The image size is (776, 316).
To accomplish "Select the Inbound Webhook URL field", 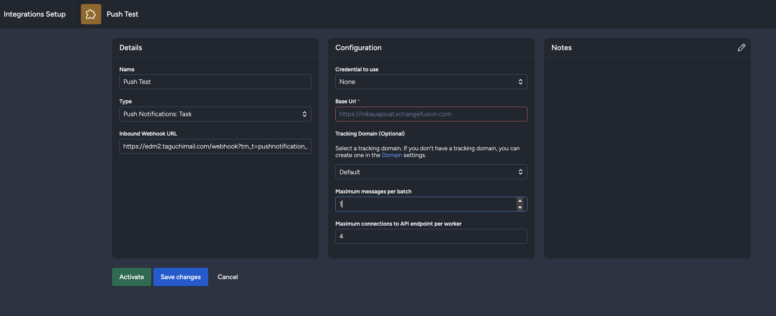I will [x=215, y=146].
